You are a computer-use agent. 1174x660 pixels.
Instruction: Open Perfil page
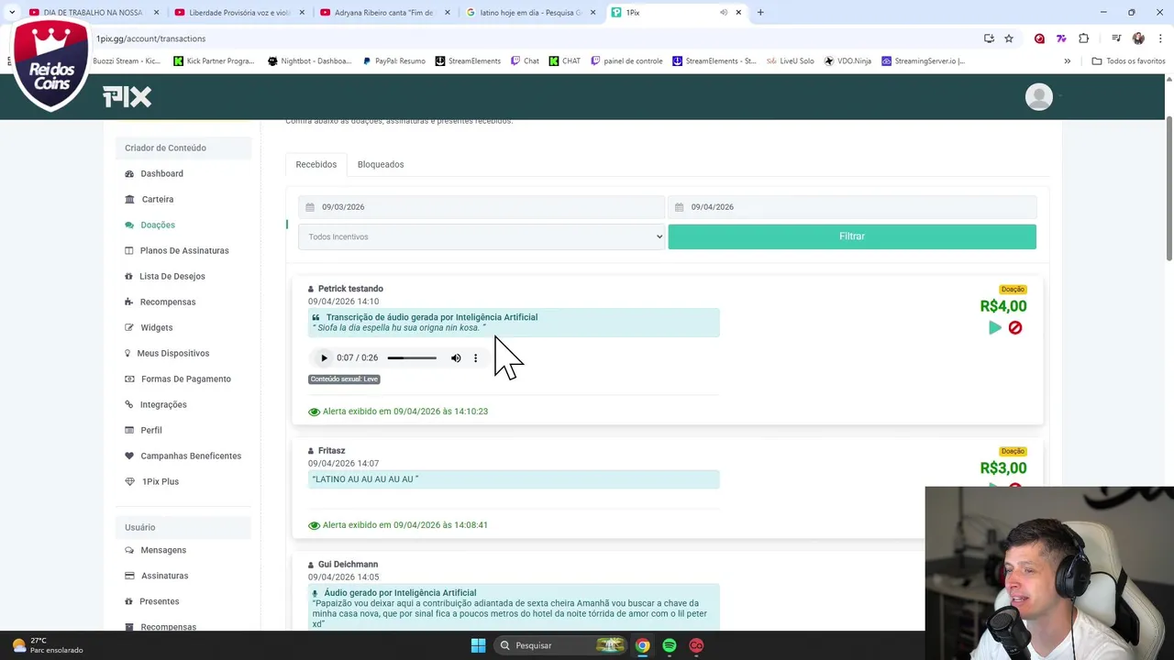pos(151,430)
